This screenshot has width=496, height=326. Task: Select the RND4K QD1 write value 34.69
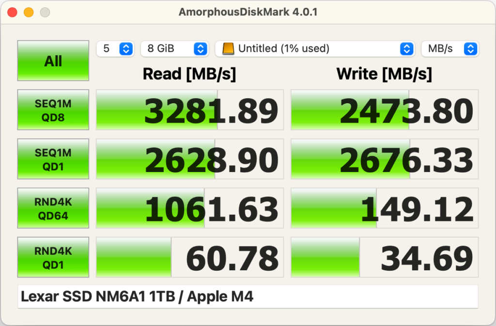pos(384,258)
